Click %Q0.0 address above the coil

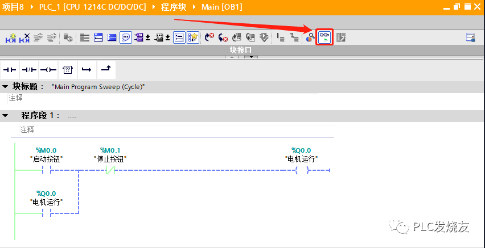(x=301, y=150)
